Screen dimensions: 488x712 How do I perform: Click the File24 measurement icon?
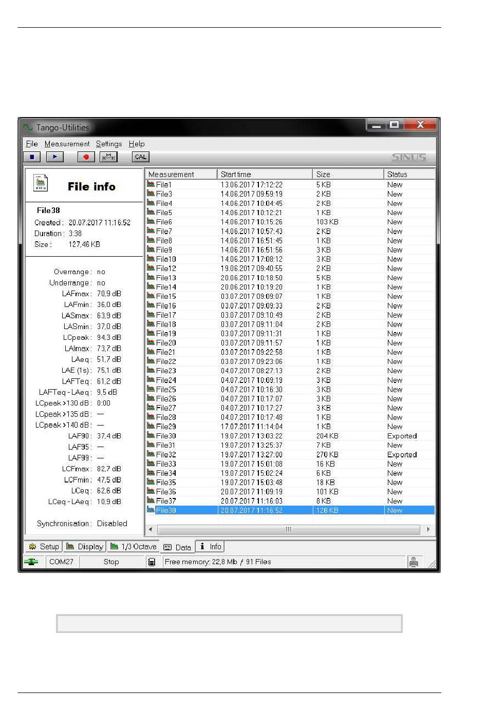(x=151, y=380)
